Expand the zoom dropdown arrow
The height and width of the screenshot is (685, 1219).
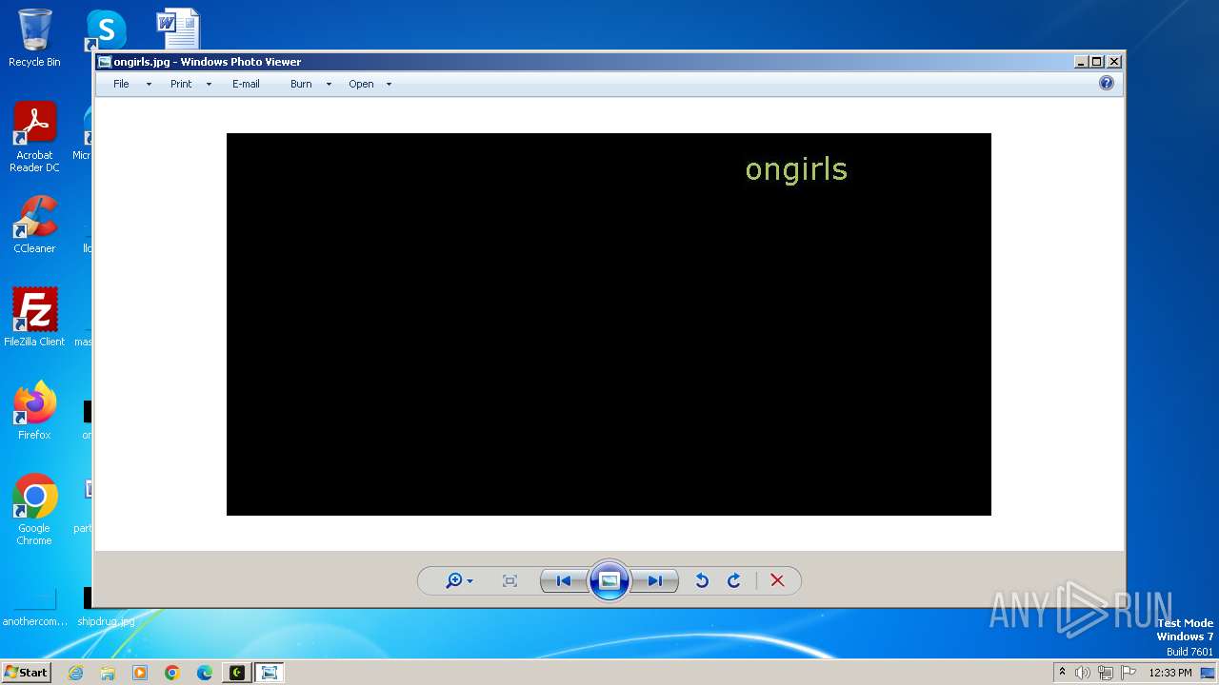point(470,581)
